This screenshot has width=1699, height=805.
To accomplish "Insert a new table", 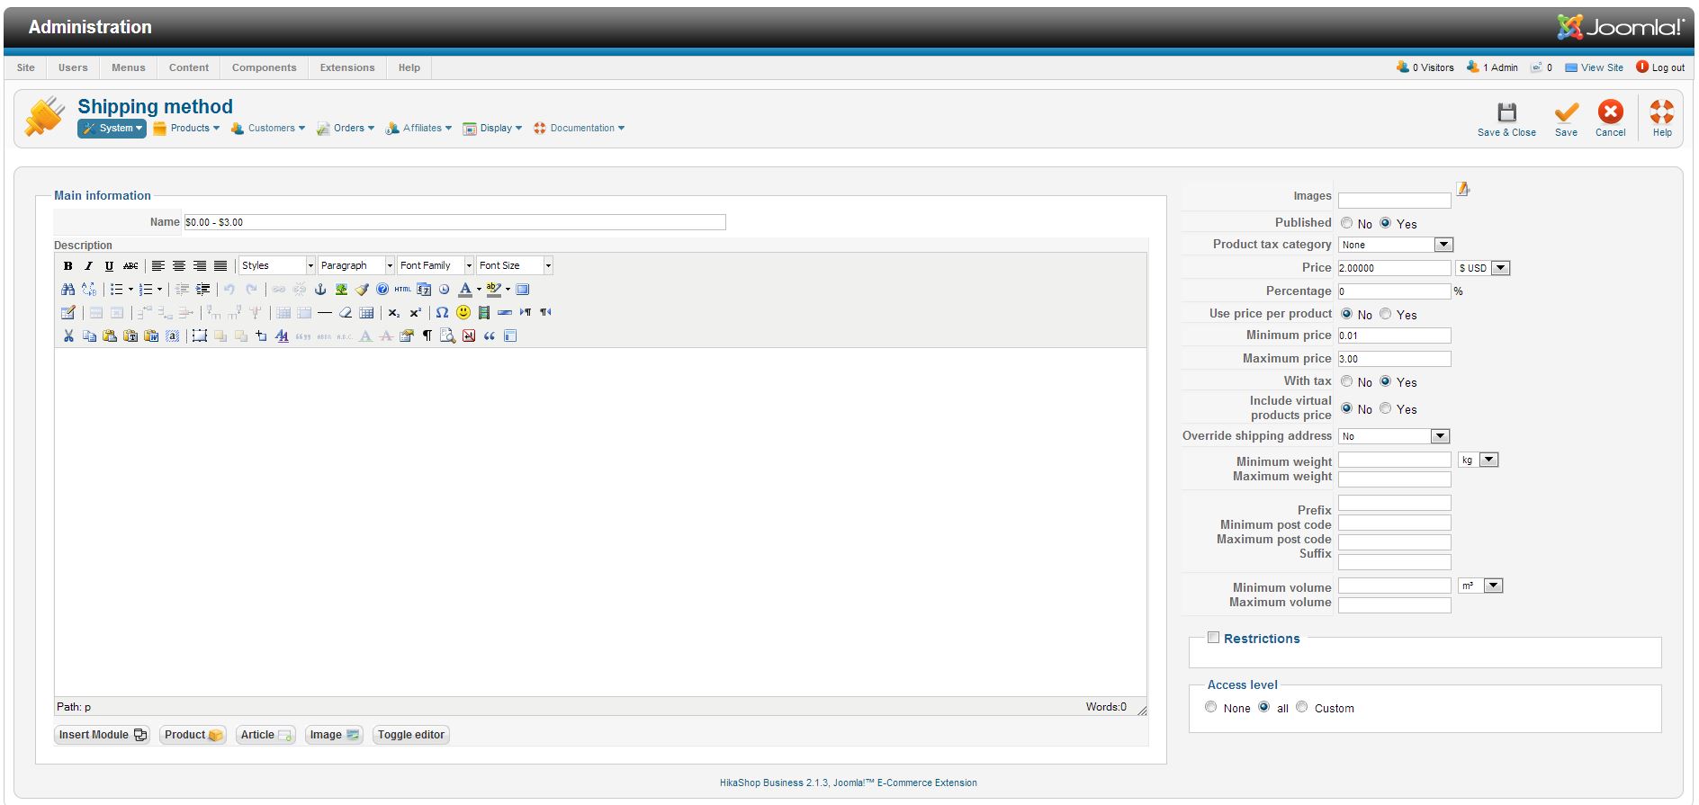I will [x=67, y=312].
